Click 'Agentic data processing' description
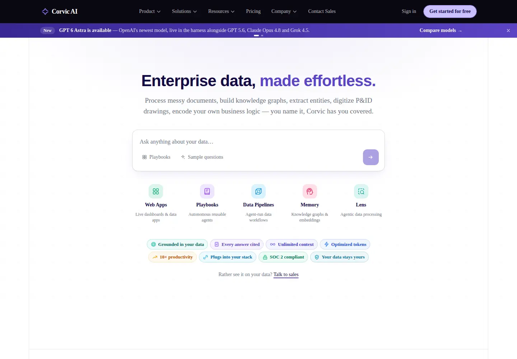This screenshot has height=359, width=517. 361,214
